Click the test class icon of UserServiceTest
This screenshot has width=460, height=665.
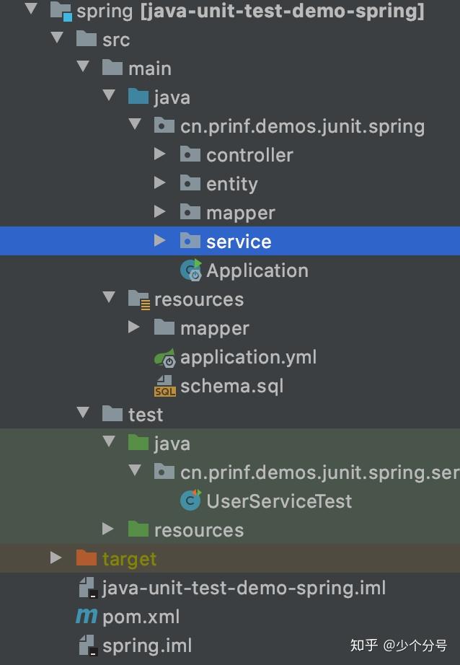pos(191,501)
